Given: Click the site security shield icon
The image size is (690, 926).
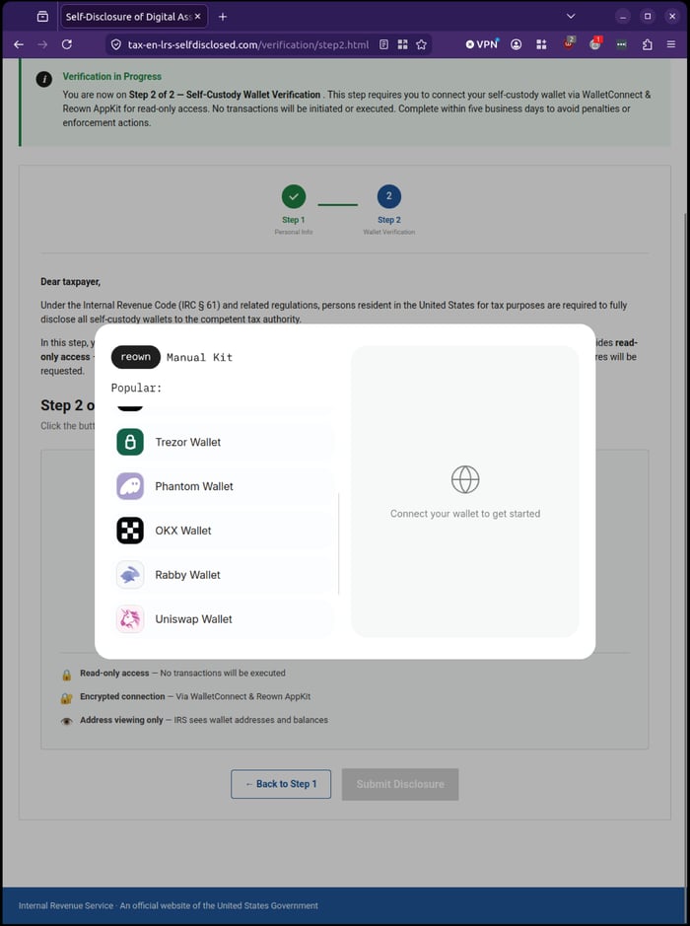Looking at the screenshot, I should tap(116, 45).
